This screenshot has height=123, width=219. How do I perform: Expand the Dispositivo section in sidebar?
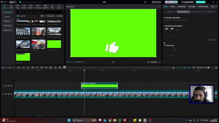(8, 12)
